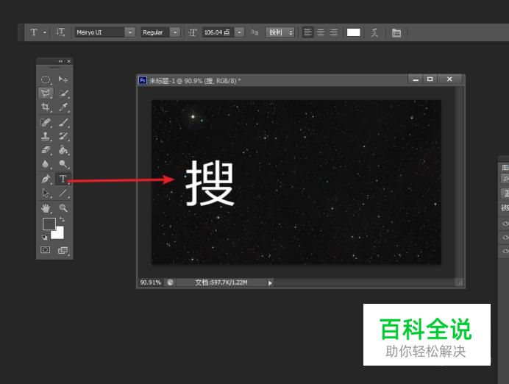Screen dimensions: 509x384
Task: Click the Ps icon in document title bar
Action: coord(143,80)
